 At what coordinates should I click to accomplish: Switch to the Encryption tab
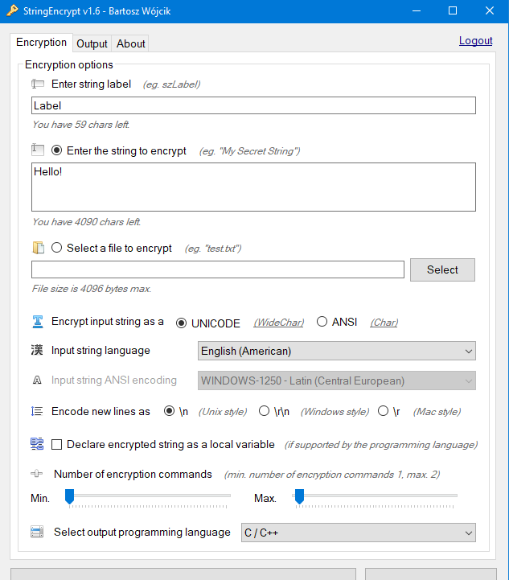click(x=41, y=43)
